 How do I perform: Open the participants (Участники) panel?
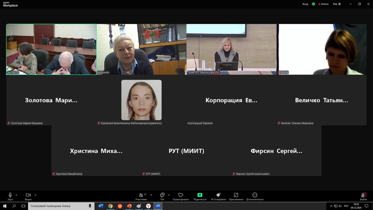point(141,195)
